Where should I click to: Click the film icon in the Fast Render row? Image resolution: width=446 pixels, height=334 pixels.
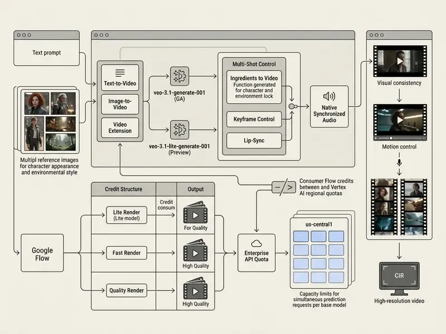point(196,250)
